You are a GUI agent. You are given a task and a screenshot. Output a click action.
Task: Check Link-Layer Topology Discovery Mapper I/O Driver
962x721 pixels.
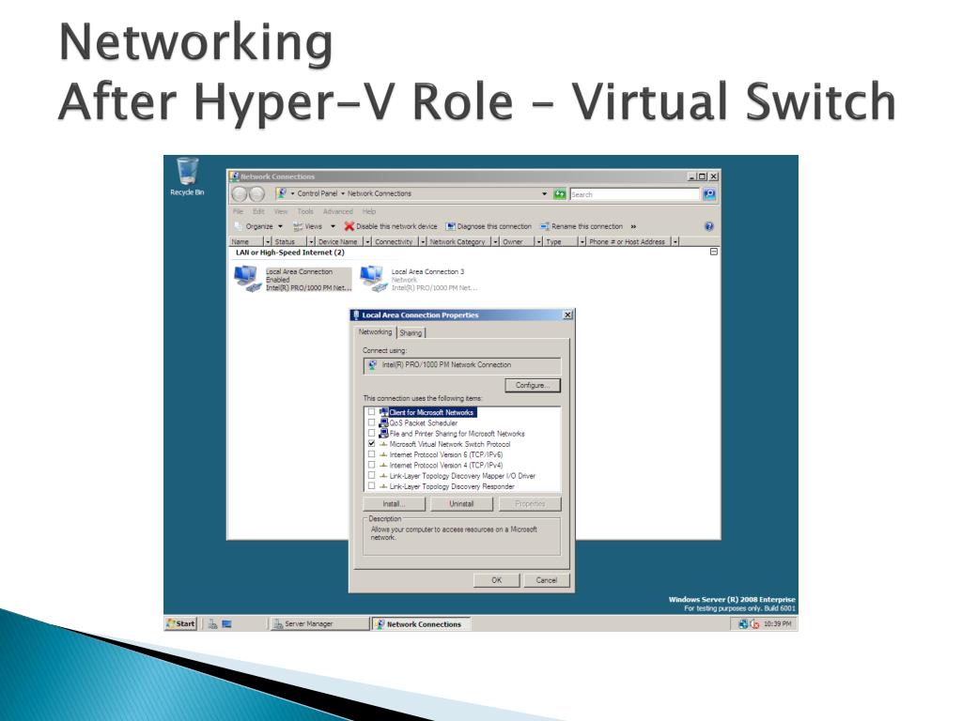(x=371, y=475)
